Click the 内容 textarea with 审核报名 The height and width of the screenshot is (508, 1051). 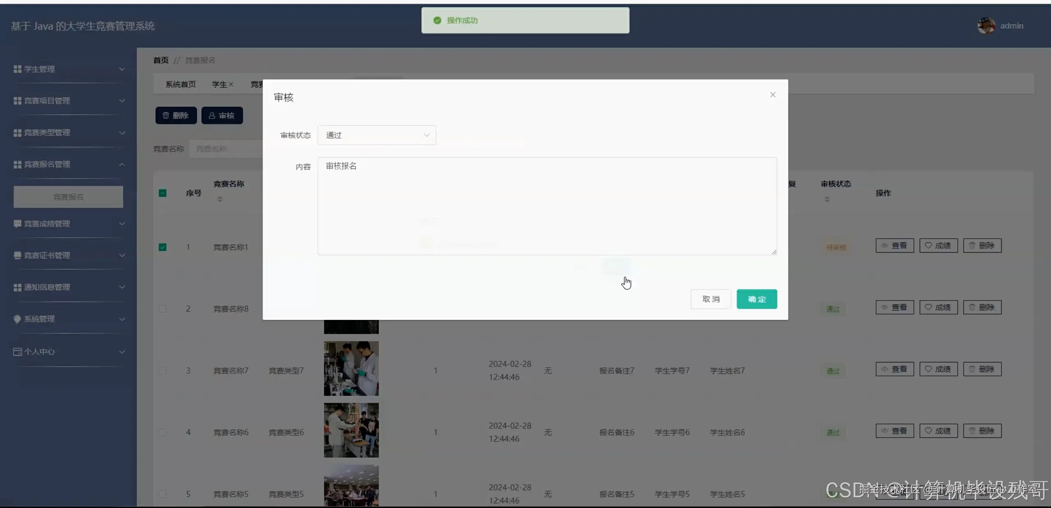tap(547, 206)
